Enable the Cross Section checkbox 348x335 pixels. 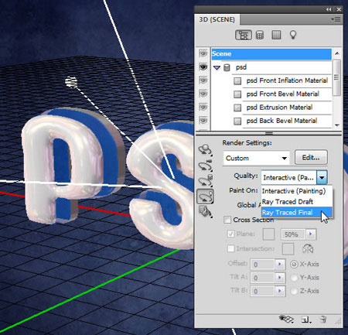coord(227,220)
